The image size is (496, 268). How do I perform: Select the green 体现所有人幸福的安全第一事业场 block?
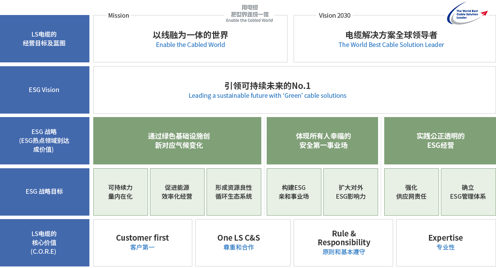tap(322, 141)
